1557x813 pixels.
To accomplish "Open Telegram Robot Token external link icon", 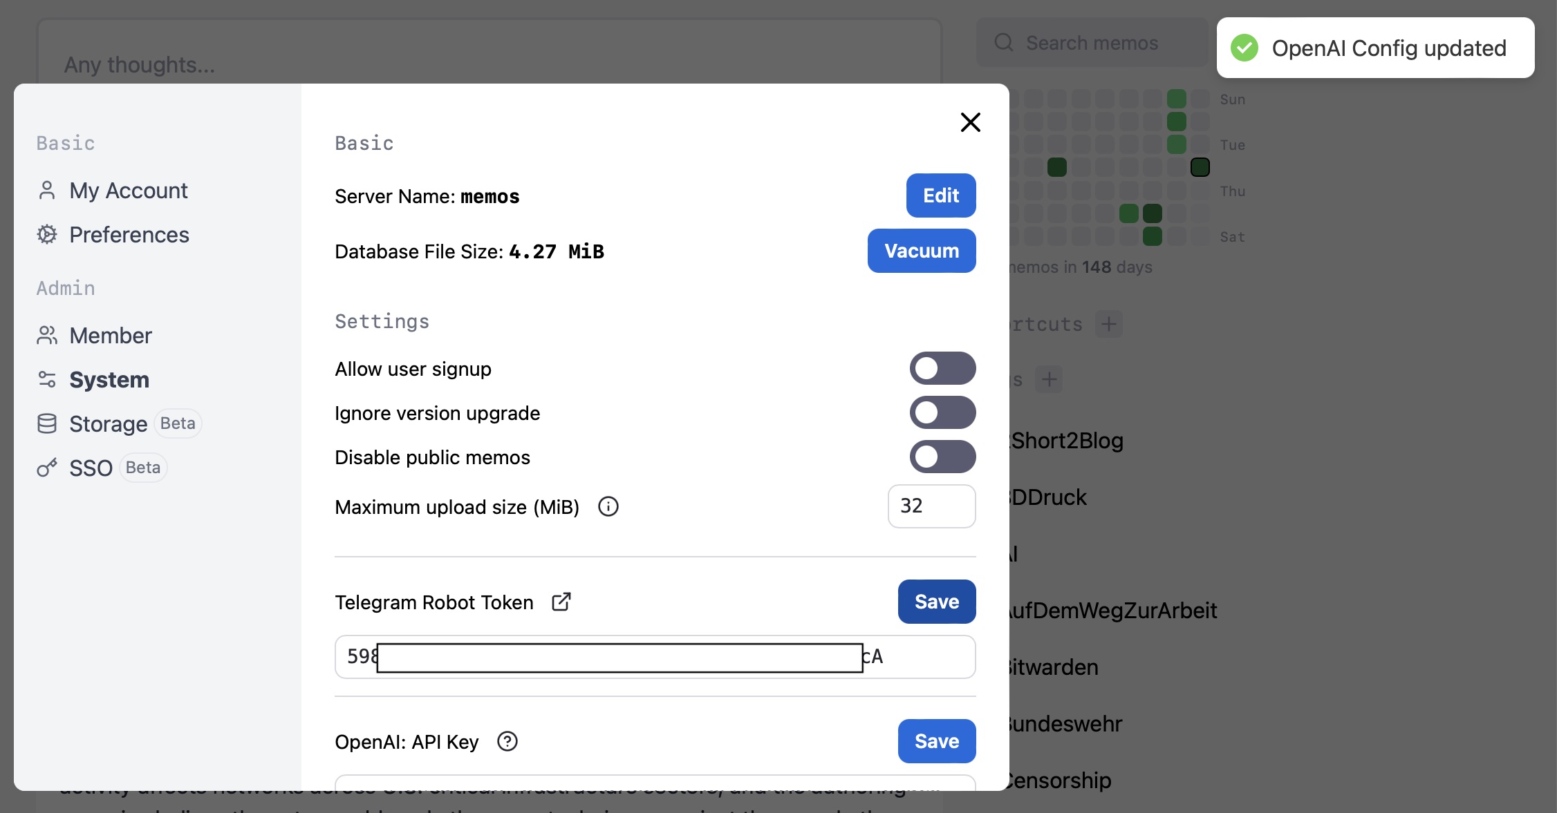I will 561,602.
